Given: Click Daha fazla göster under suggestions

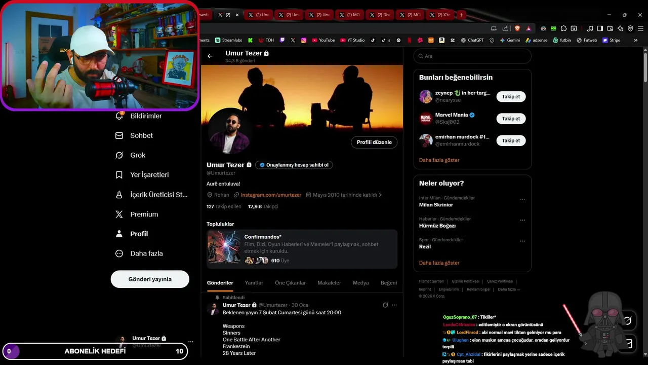Looking at the screenshot, I should [439, 160].
